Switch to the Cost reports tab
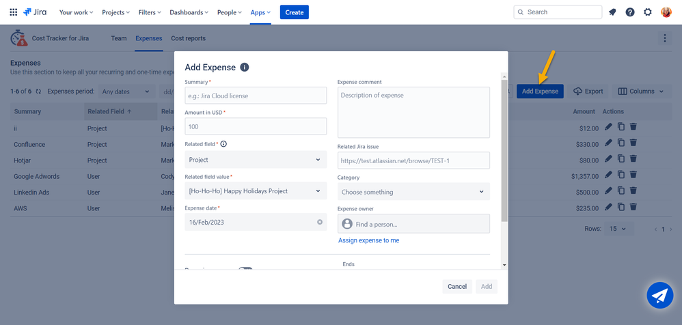682x325 pixels. [189, 38]
